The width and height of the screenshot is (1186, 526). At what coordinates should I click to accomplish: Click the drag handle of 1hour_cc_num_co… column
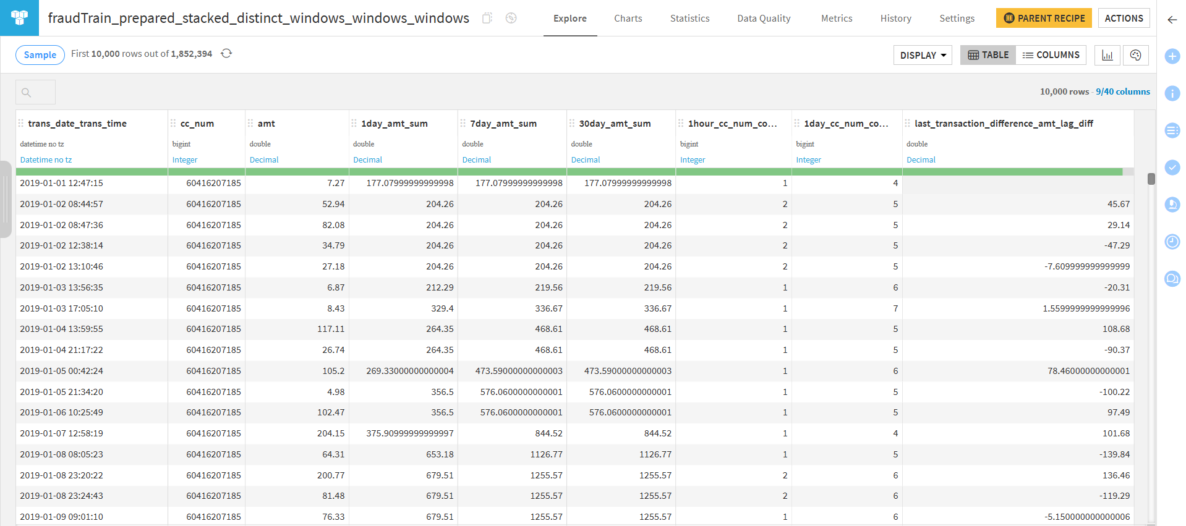point(681,124)
